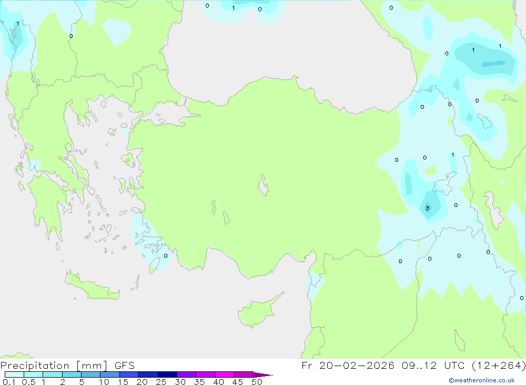Select the '(12+264)' forecast offset text
This screenshot has width=526, height=385.
[499, 366]
